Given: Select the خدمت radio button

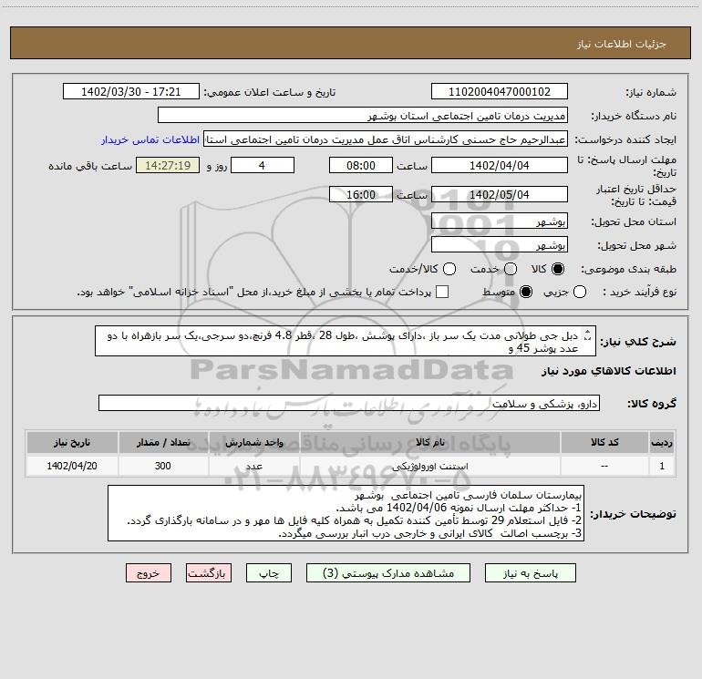Looking at the screenshot, I should (x=511, y=269).
